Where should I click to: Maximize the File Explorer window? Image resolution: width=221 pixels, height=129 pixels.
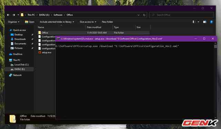(203, 8)
